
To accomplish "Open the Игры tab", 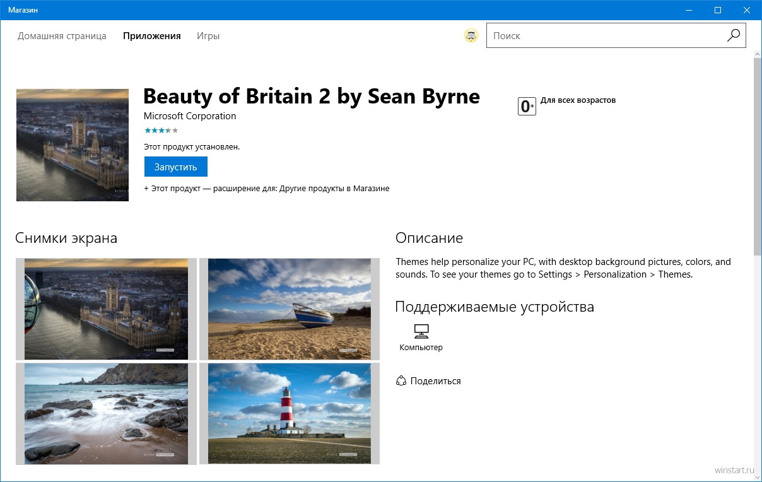I will click(x=208, y=36).
